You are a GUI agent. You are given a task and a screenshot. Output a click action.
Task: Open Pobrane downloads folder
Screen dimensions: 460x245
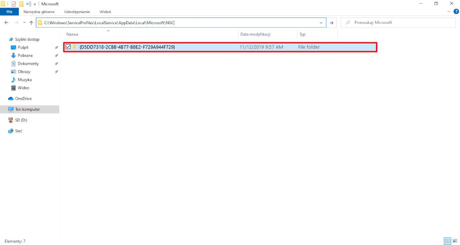click(x=25, y=55)
